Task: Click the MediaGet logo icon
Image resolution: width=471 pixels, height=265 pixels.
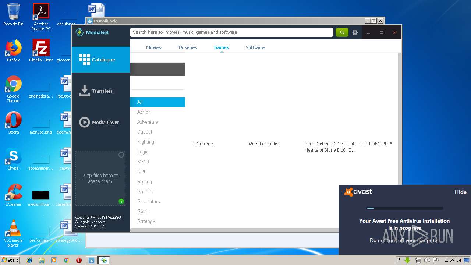Action: tap(79, 32)
